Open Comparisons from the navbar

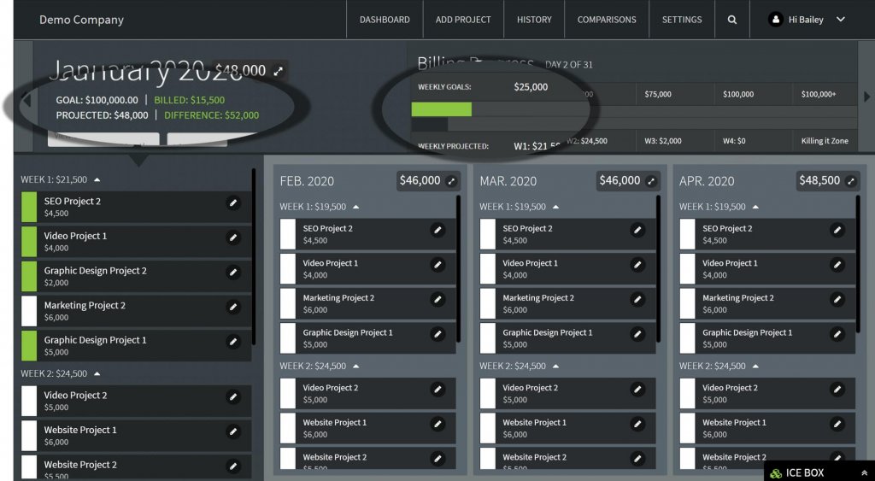[607, 20]
